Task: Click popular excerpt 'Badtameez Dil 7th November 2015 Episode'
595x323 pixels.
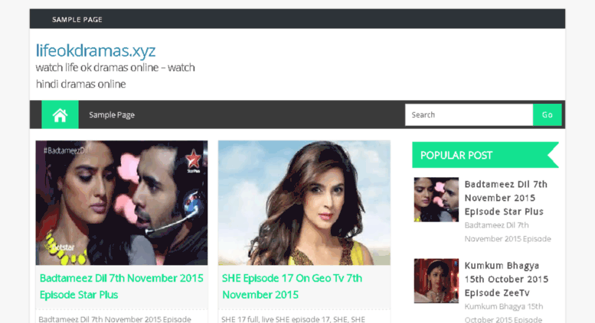Action: click(x=508, y=232)
